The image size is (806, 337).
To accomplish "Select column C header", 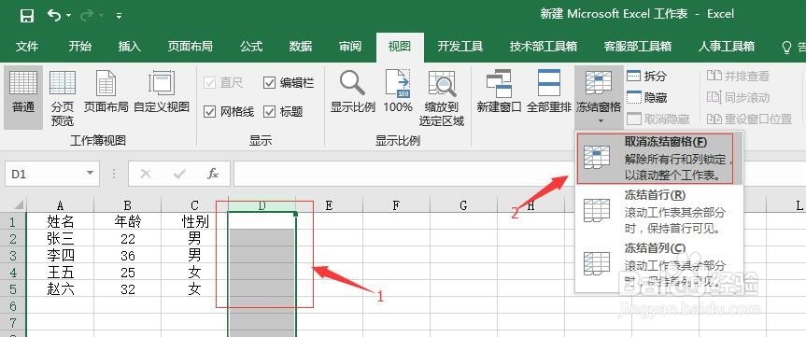I will [195, 205].
